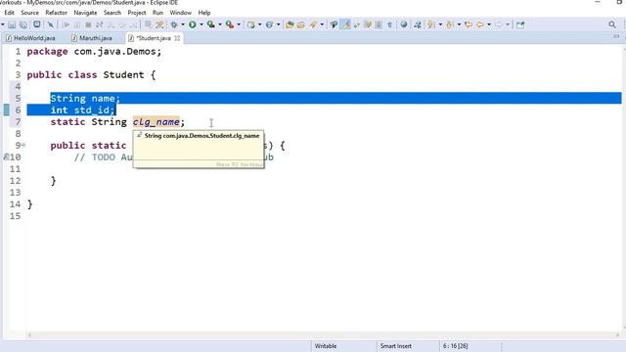Open the Run dropdown arrow
The height and width of the screenshot is (352, 626).
tap(201, 24)
